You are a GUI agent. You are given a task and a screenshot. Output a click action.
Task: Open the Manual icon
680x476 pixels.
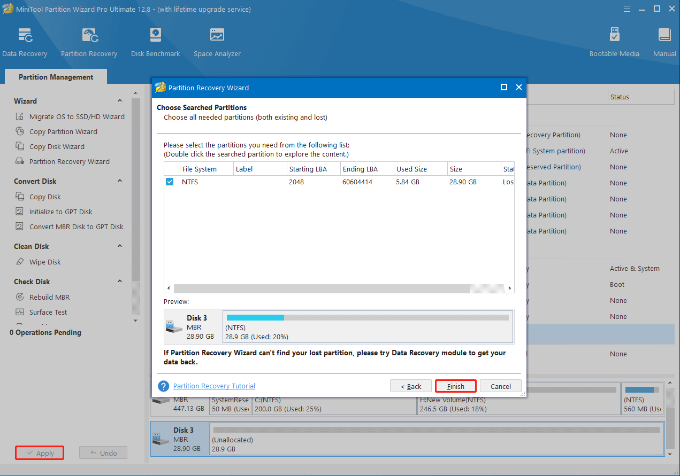[664, 36]
